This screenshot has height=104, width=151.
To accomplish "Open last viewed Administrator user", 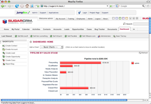I will pyautogui.click(x=104, y=36).
